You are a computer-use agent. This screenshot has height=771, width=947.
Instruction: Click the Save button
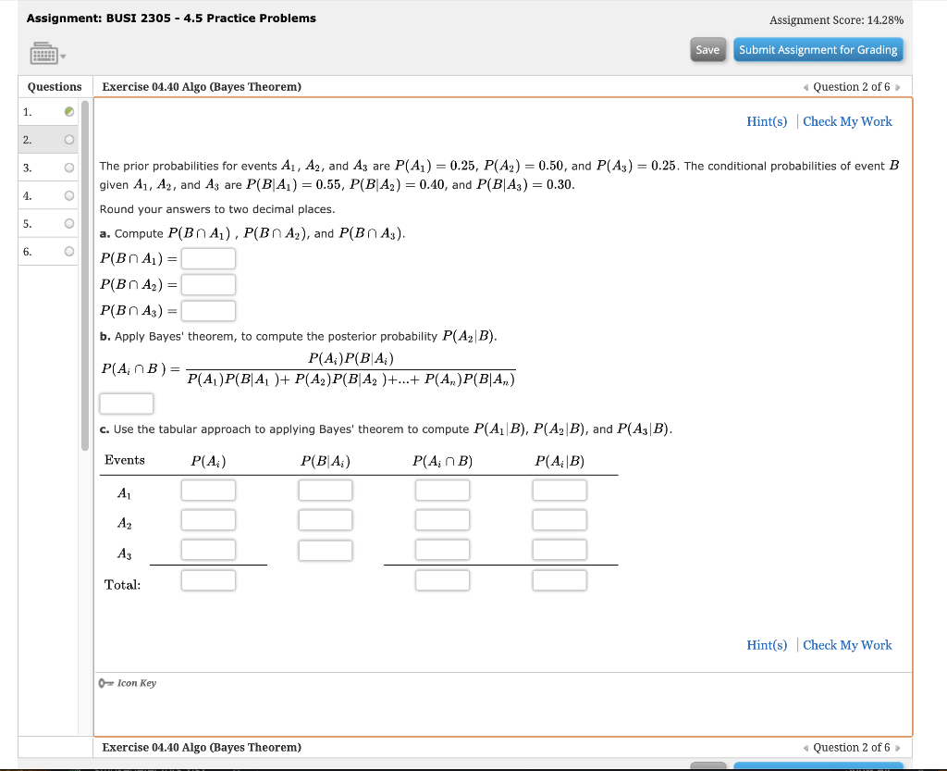coord(707,49)
